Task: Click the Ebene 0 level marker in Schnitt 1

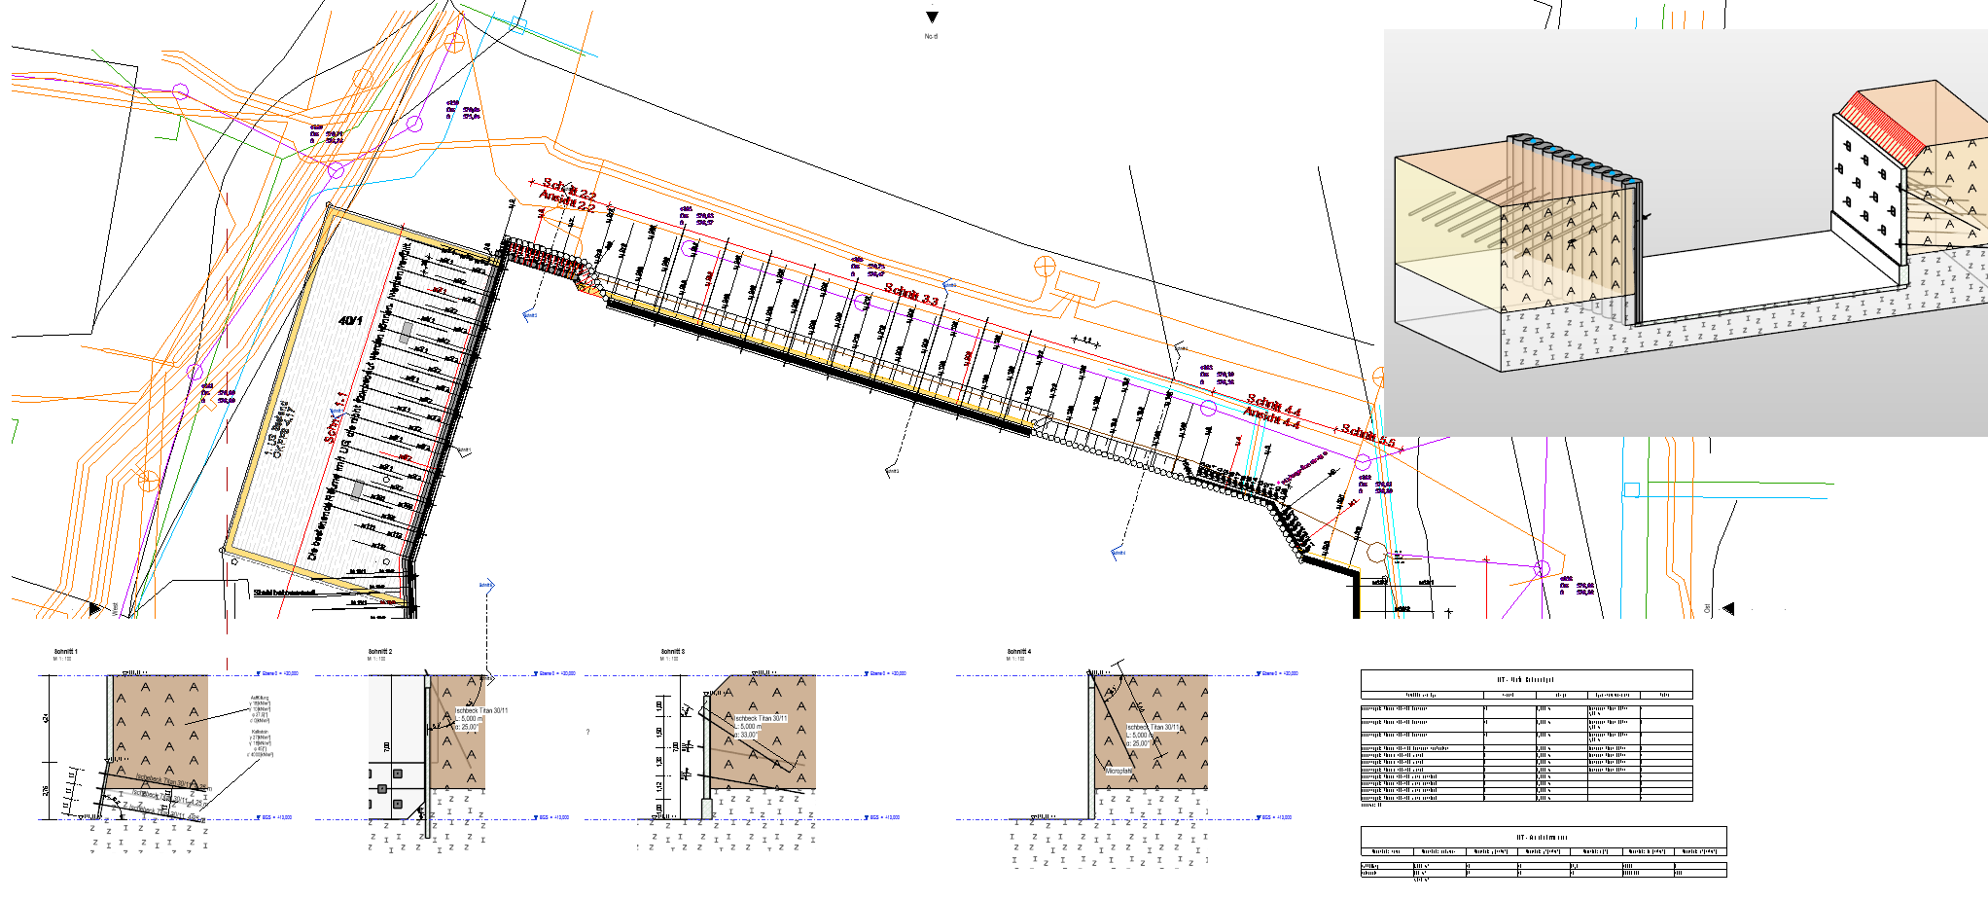Action: pos(280,673)
